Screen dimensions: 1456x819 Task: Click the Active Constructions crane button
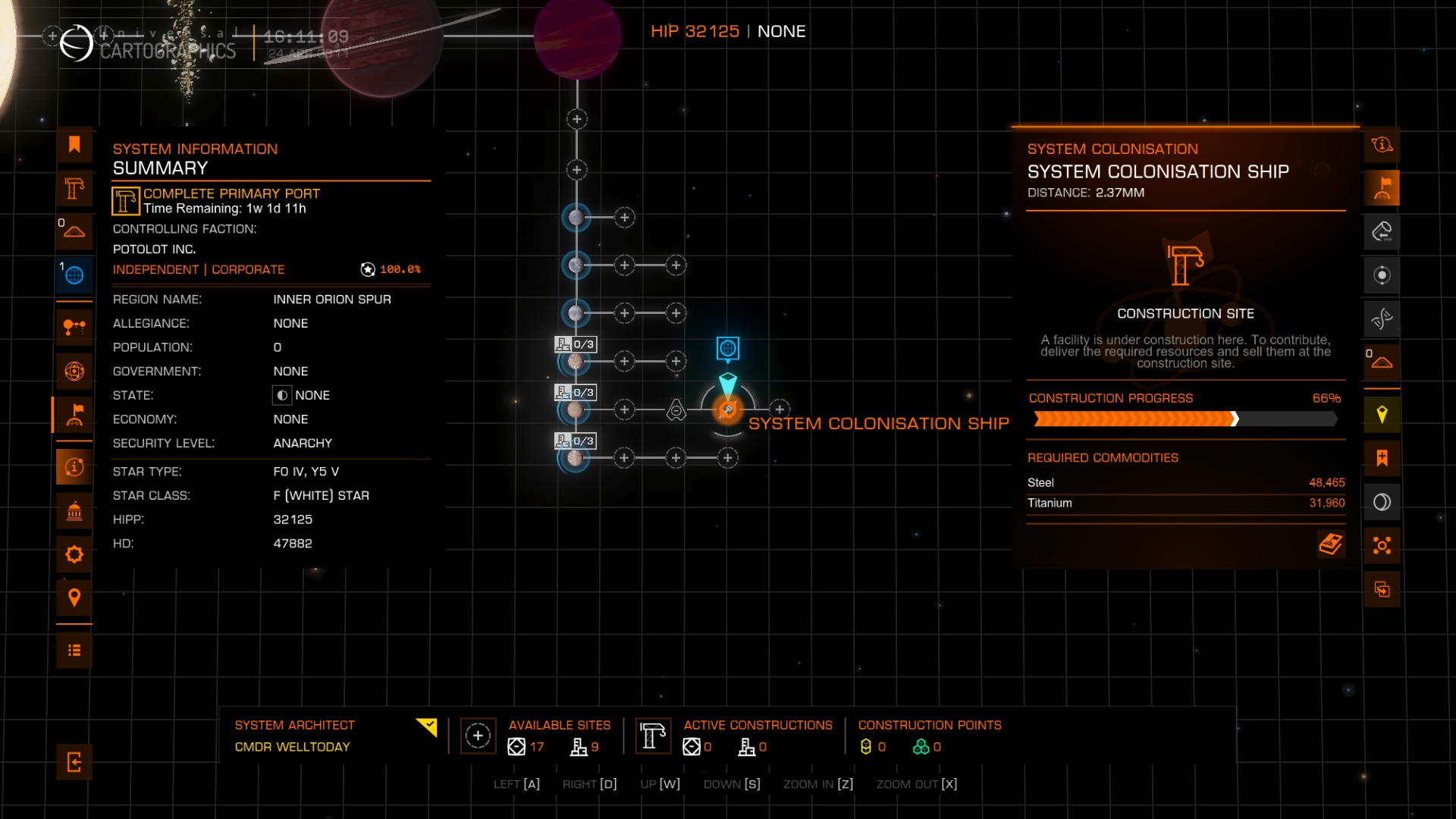pos(653,736)
